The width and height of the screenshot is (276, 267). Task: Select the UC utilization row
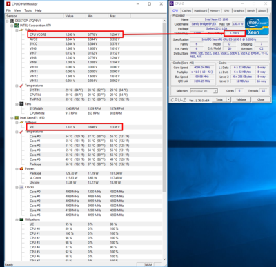[x=84, y=224]
